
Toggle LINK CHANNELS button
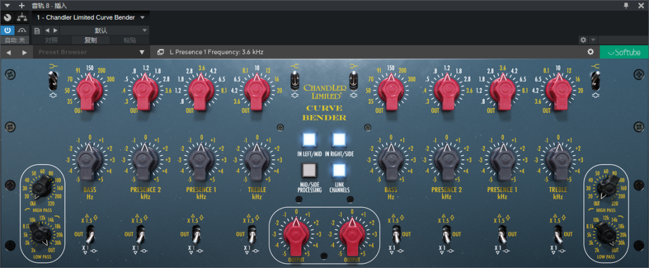click(x=339, y=170)
